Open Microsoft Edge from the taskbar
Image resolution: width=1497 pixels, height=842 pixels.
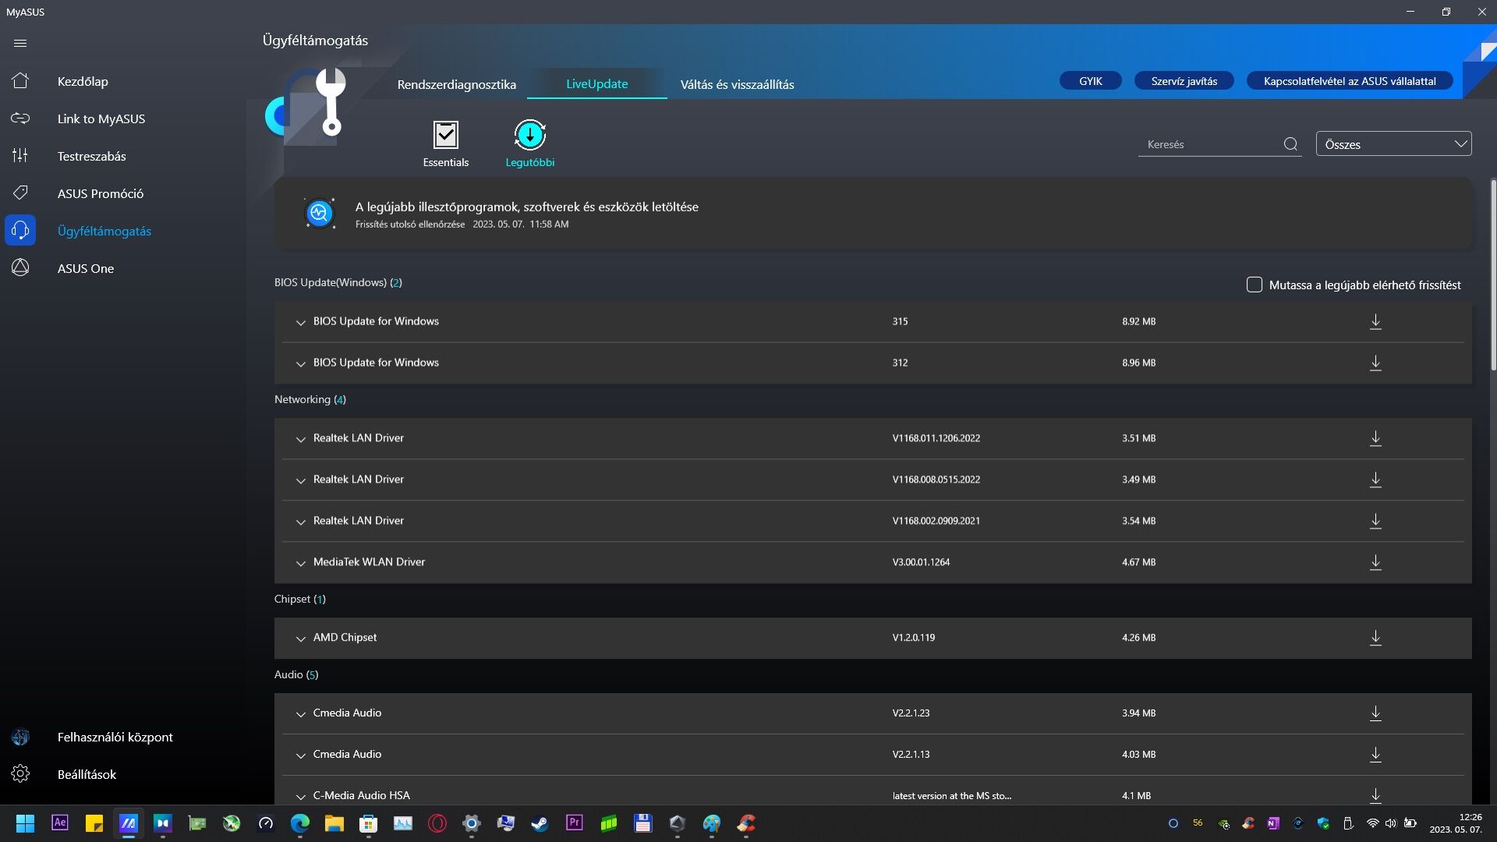pos(299,823)
